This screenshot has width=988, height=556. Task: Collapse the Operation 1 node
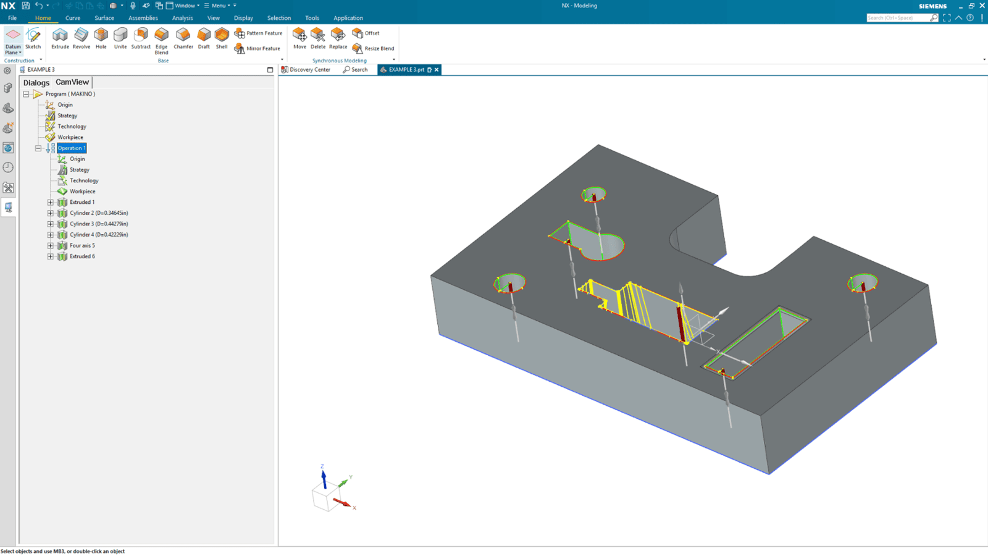(38, 148)
